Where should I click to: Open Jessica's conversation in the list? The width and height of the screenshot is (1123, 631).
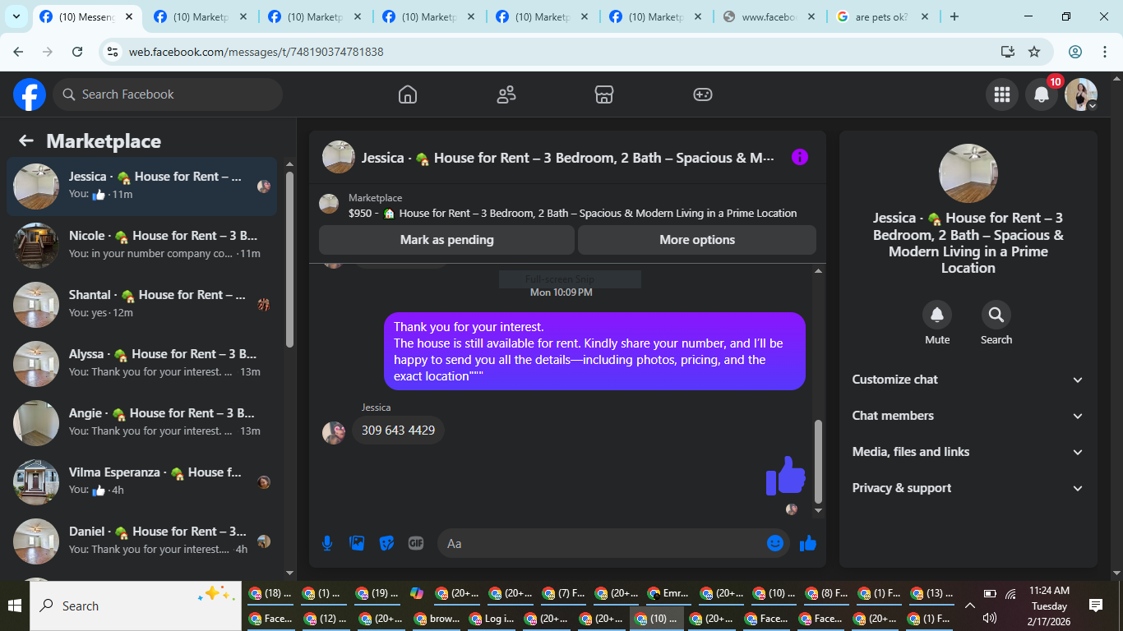click(142, 187)
